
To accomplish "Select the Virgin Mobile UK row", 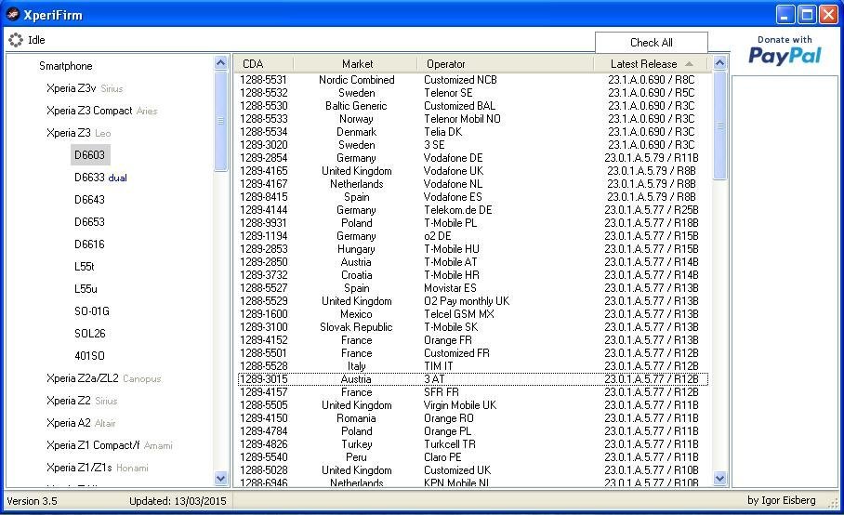I will point(472,405).
